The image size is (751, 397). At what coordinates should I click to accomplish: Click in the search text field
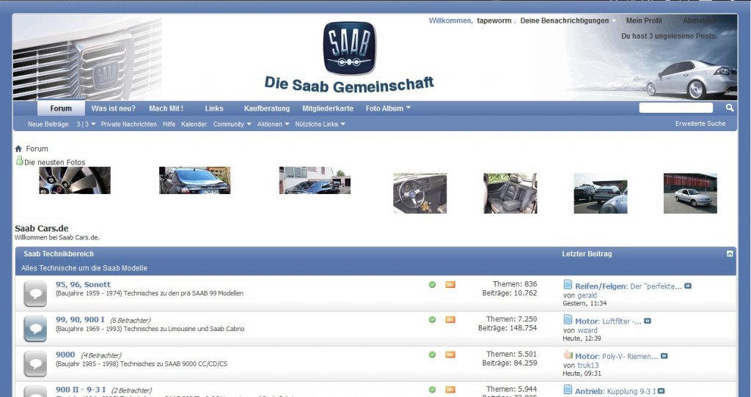(x=675, y=108)
